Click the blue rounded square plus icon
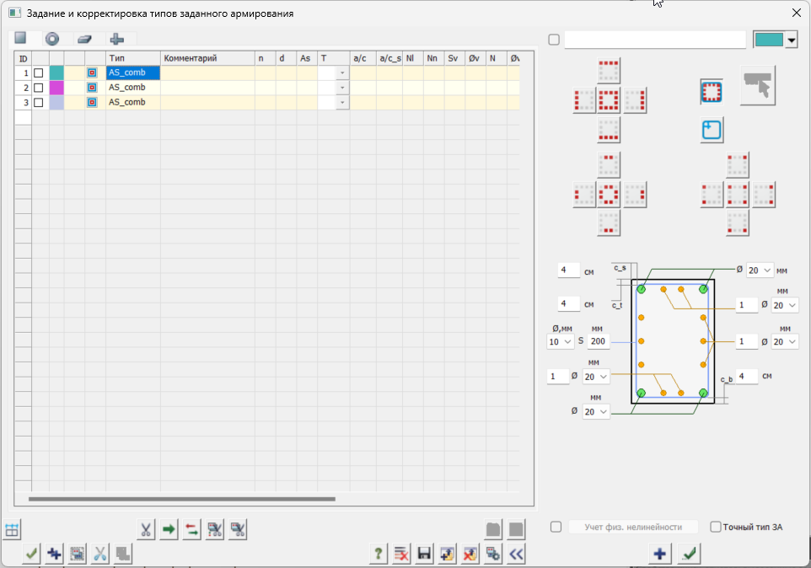The image size is (811, 568). click(x=712, y=130)
